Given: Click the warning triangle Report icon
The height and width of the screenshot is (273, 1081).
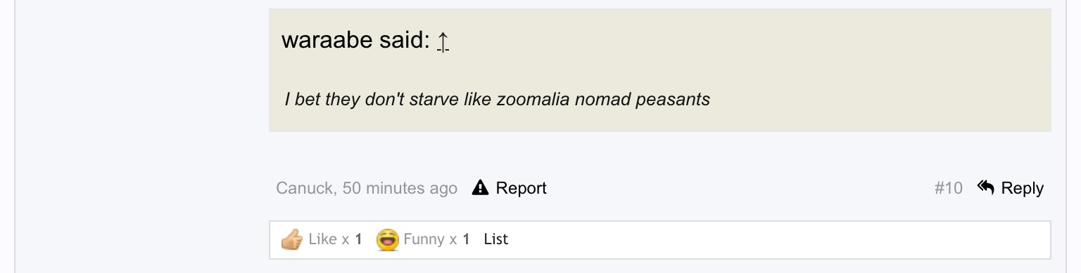Looking at the screenshot, I should click(x=480, y=187).
